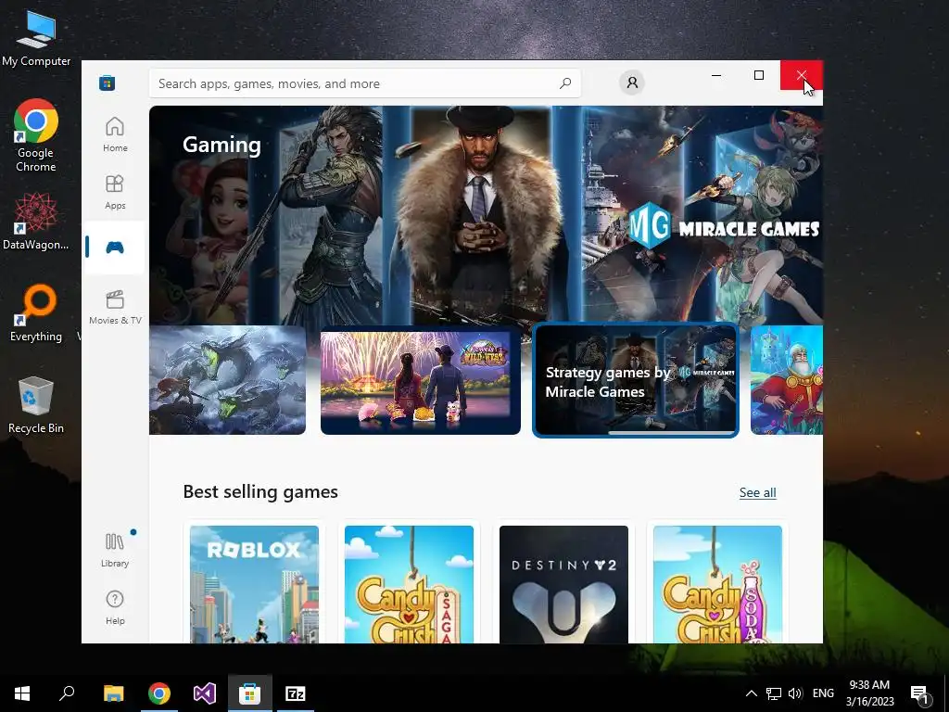The height and width of the screenshot is (712, 949).
Task: Open taskbar search magnifier
Action: coord(67,693)
